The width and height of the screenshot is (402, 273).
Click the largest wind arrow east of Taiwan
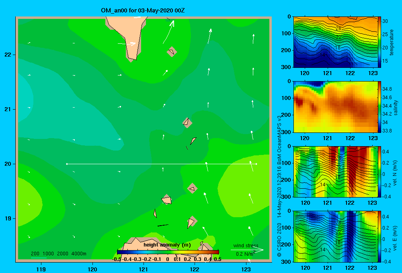tap(169, 32)
